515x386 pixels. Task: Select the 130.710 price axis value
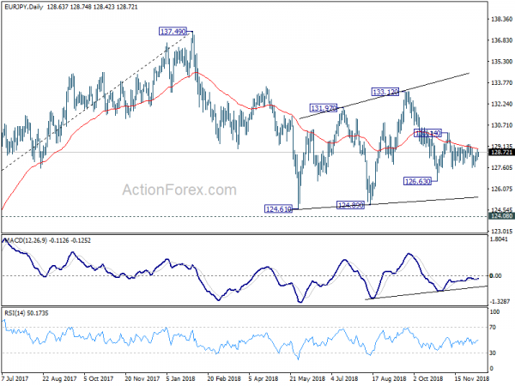tap(501, 125)
